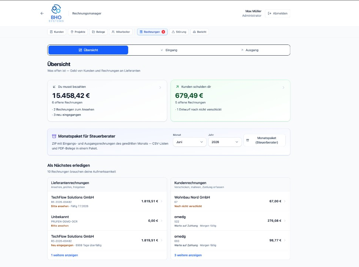Open the 'Du musst bezahlen' card chevron
Image resolution: width=359 pixels, height=267 pixels.
(160, 88)
